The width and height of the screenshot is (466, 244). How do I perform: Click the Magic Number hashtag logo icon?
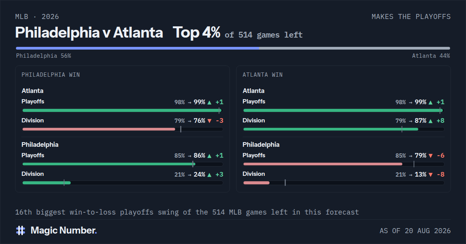[21, 230]
